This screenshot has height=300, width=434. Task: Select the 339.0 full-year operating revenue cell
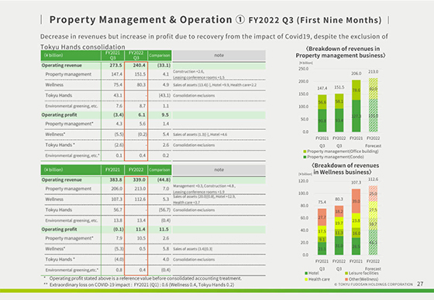[x=139, y=179]
